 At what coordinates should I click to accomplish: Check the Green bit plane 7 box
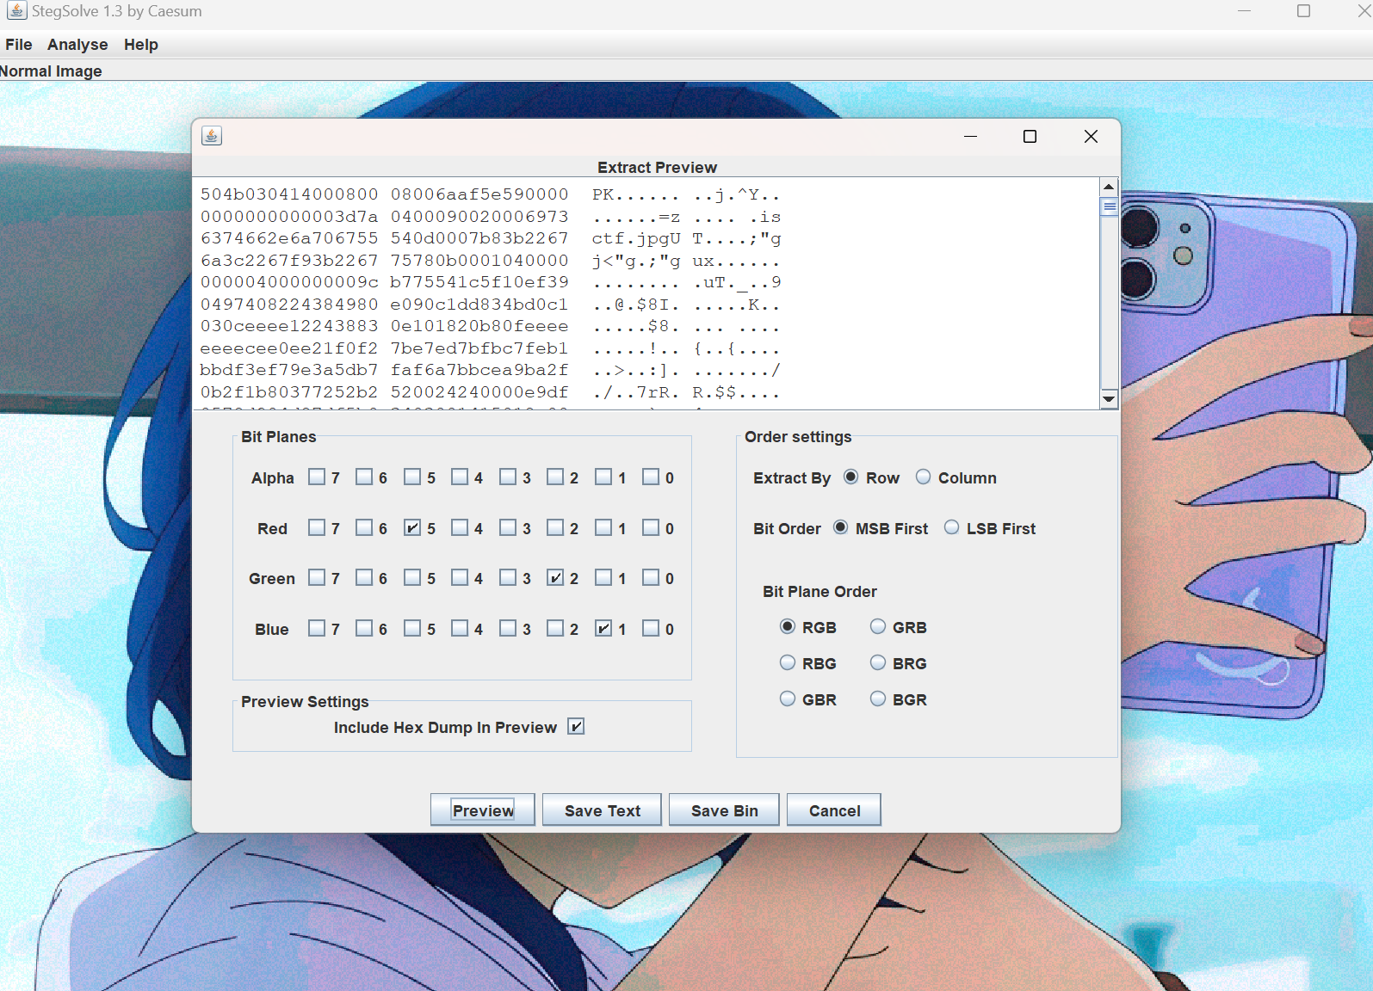(317, 577)
